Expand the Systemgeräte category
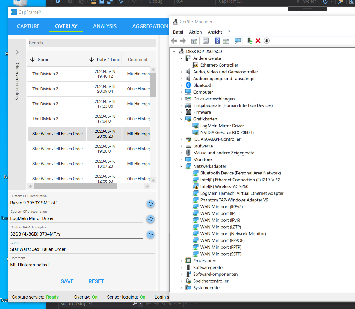 click(x=181, y=288)
